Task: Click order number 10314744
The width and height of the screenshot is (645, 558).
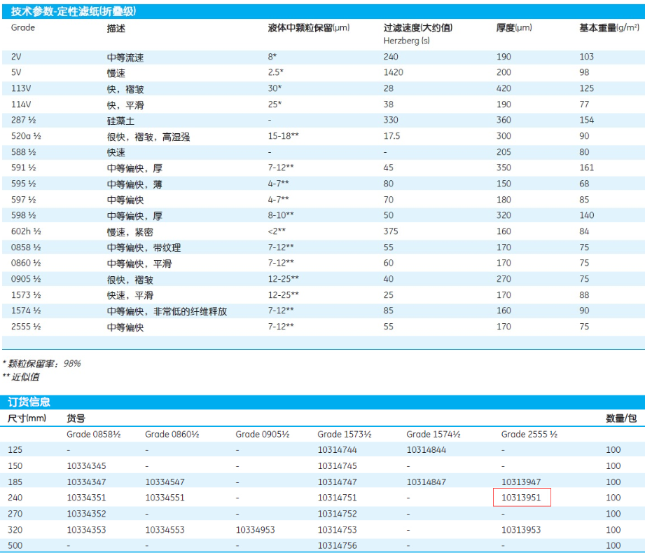Action: (338, 449)
